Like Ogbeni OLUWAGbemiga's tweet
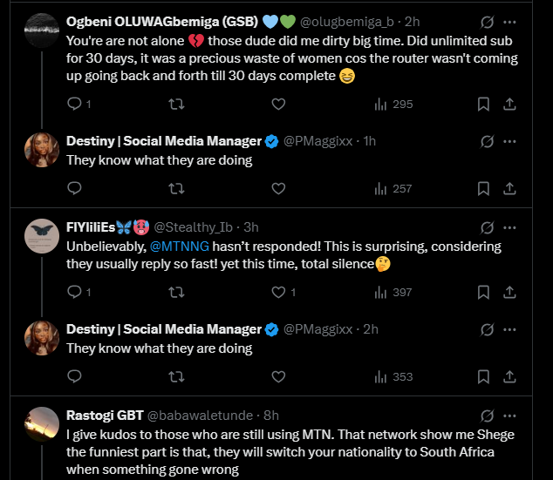553x480 pixels. tap(278, 105)
